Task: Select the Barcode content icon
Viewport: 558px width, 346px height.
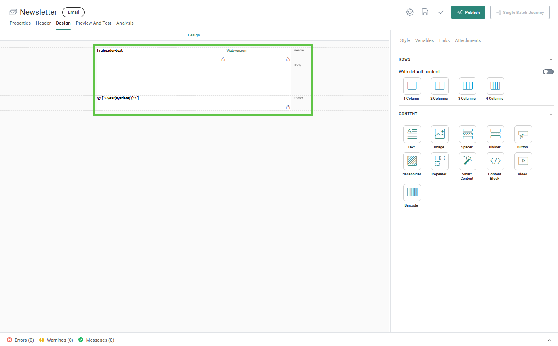Action: [x=412, y=192]
